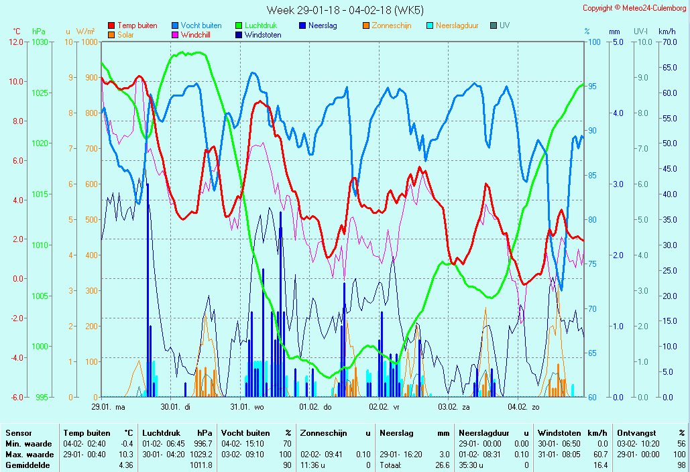Click the blue Neerslag legend swatch
The width and height of the screenshot is (690, 472).
tap(302, 25)
